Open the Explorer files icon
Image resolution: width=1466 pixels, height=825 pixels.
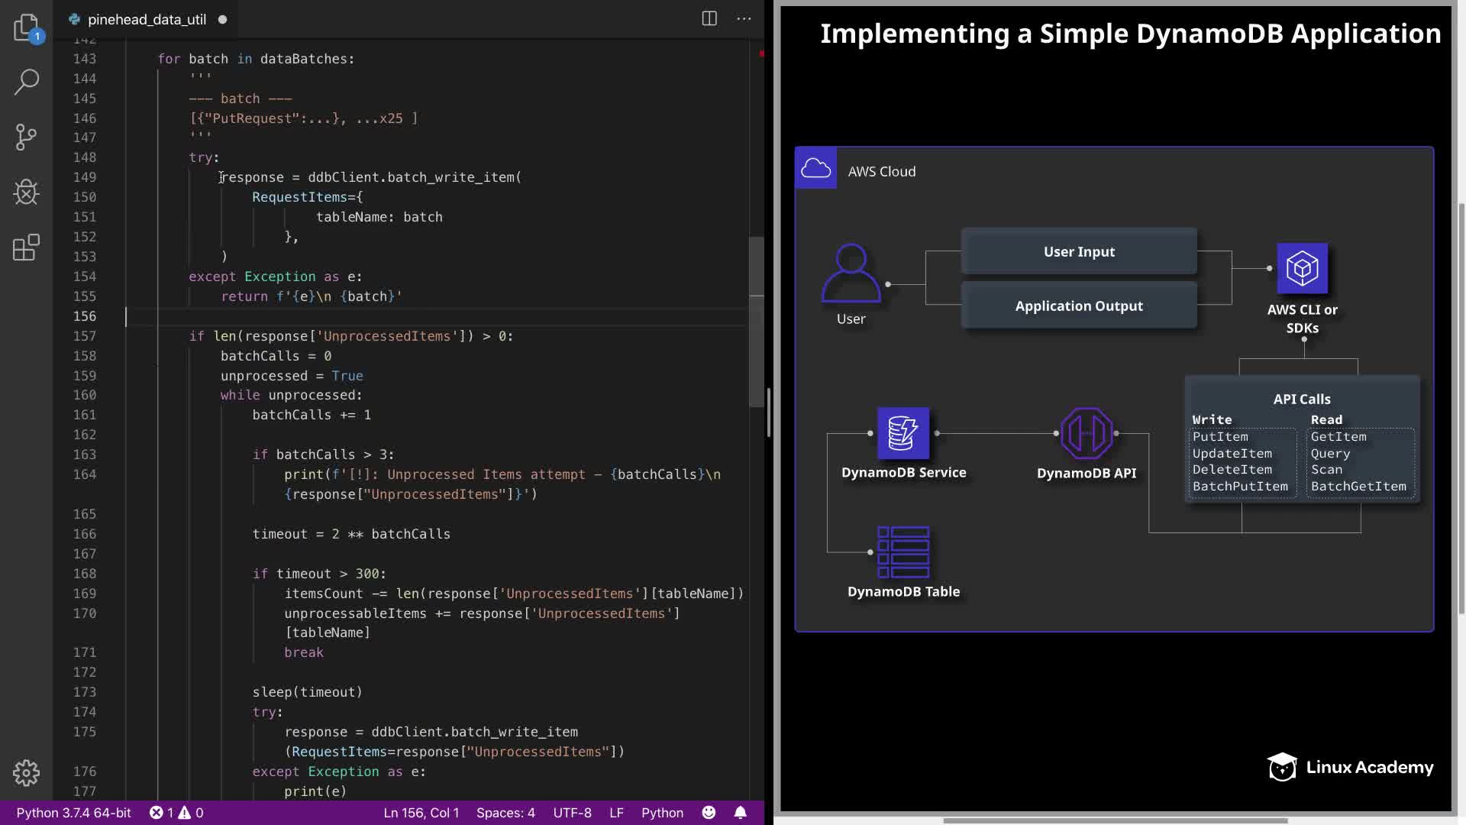tap(26, 27)
